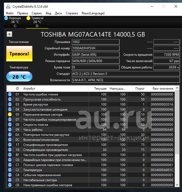
Task: Click the CrystalDiskInfo app icon in title bar
Action: [8, 6]
